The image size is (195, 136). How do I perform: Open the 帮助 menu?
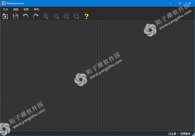click(37, 9)
